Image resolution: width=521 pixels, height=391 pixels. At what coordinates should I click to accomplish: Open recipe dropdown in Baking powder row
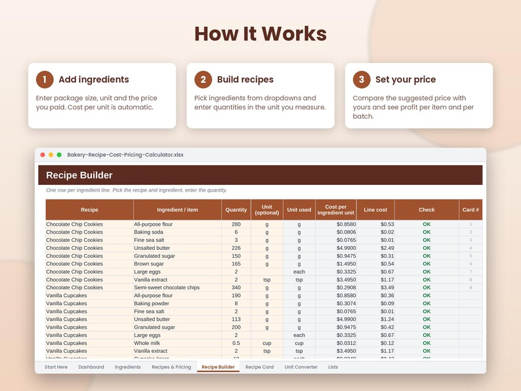pyautogui.click(x=89, y=304)
